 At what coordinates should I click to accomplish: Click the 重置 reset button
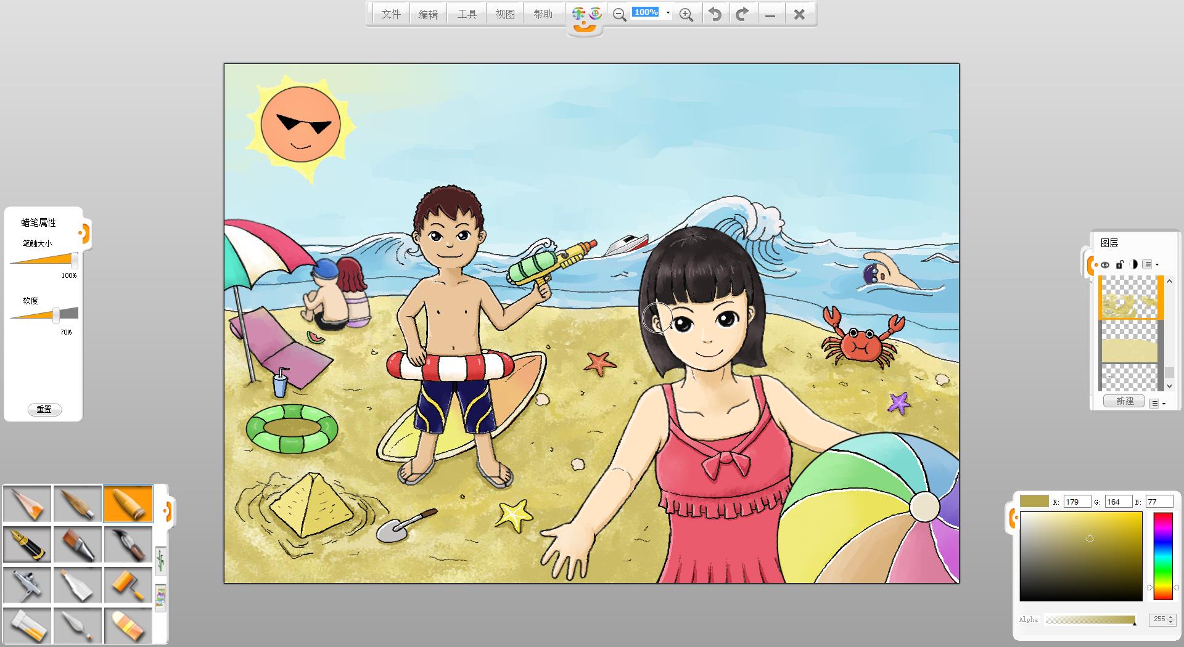pos(44,409)
